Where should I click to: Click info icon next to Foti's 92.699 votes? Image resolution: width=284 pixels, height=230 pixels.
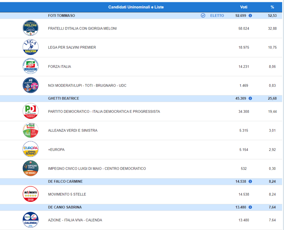[250, 15]
